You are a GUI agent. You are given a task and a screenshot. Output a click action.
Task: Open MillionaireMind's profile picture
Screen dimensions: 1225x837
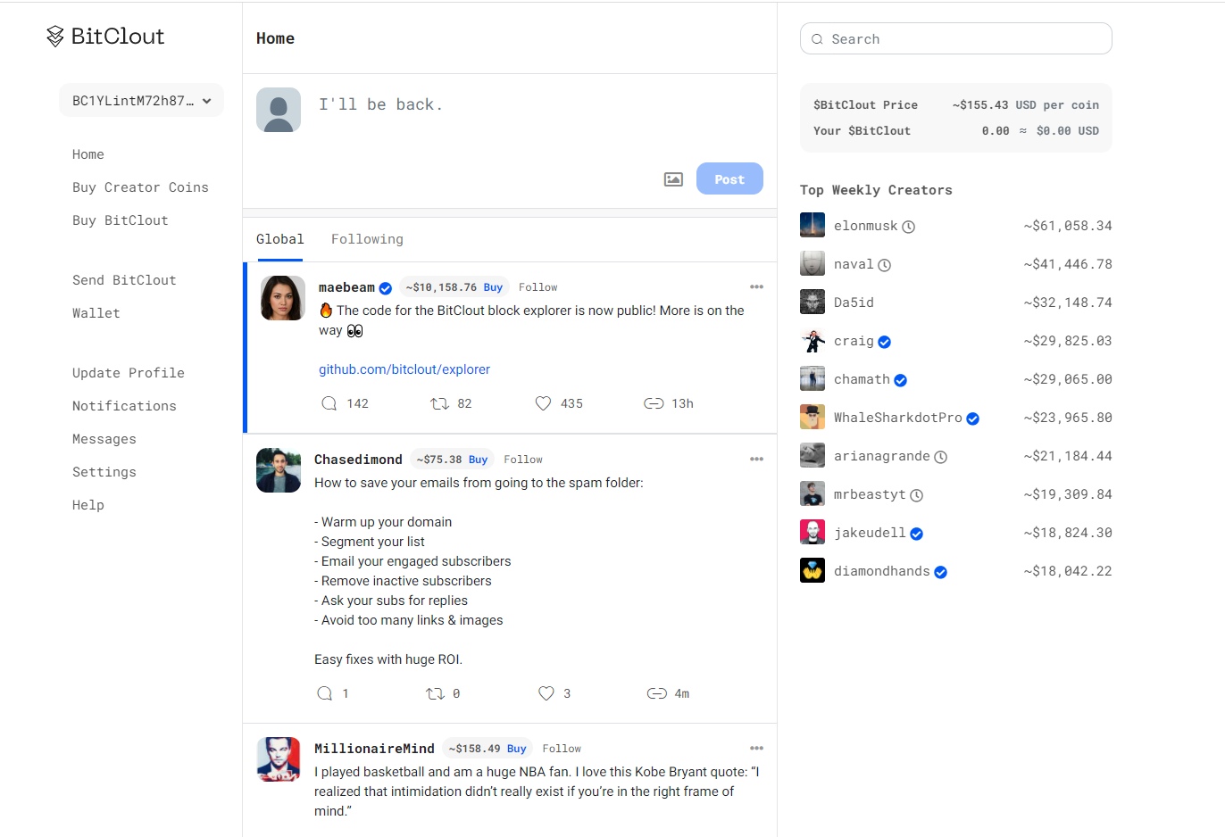pos(279,759)
